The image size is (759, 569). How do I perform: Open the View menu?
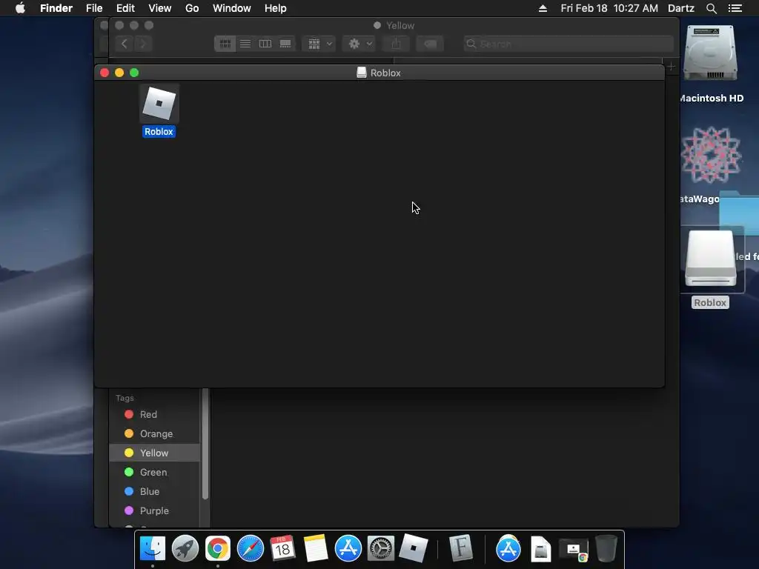click(160, 8)
